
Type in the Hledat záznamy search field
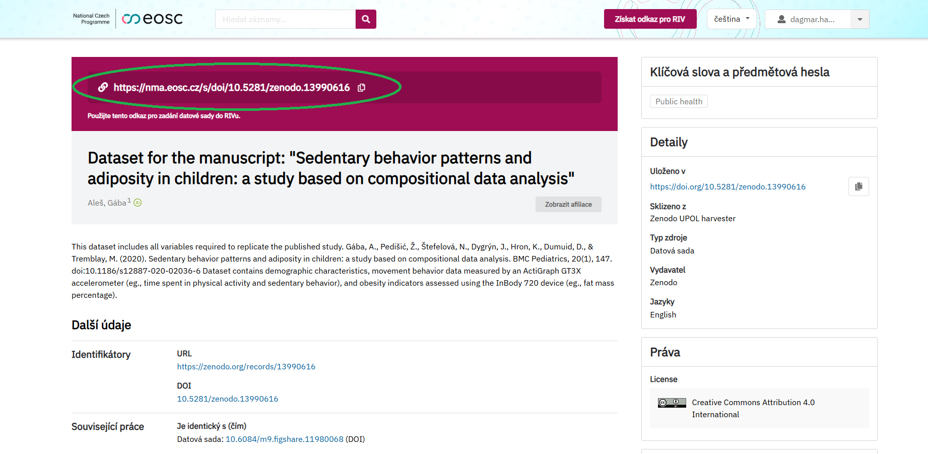(x=285, y=19)
